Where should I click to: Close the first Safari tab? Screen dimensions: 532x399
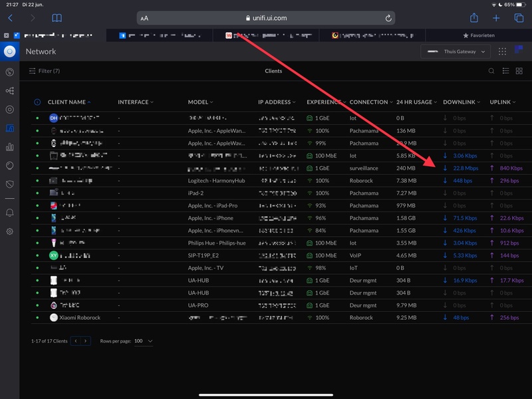click(7, 35)
